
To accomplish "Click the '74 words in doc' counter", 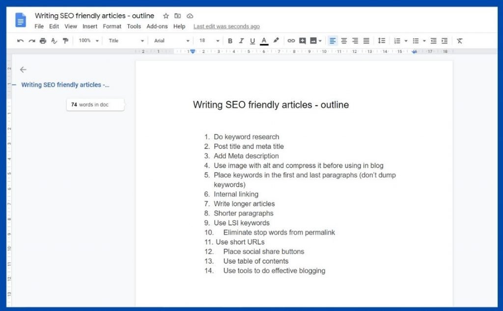I will (x=95, y=105).
